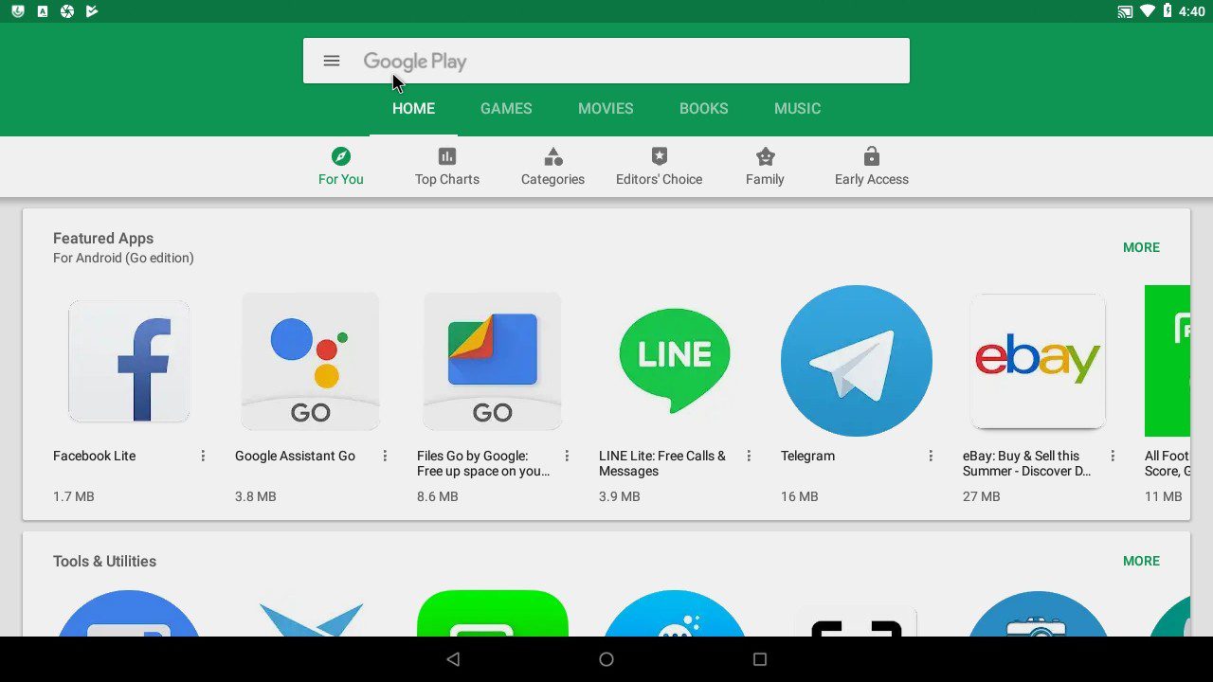
Task: Click the 27 MB size under eBay
Action: [981, 496]
